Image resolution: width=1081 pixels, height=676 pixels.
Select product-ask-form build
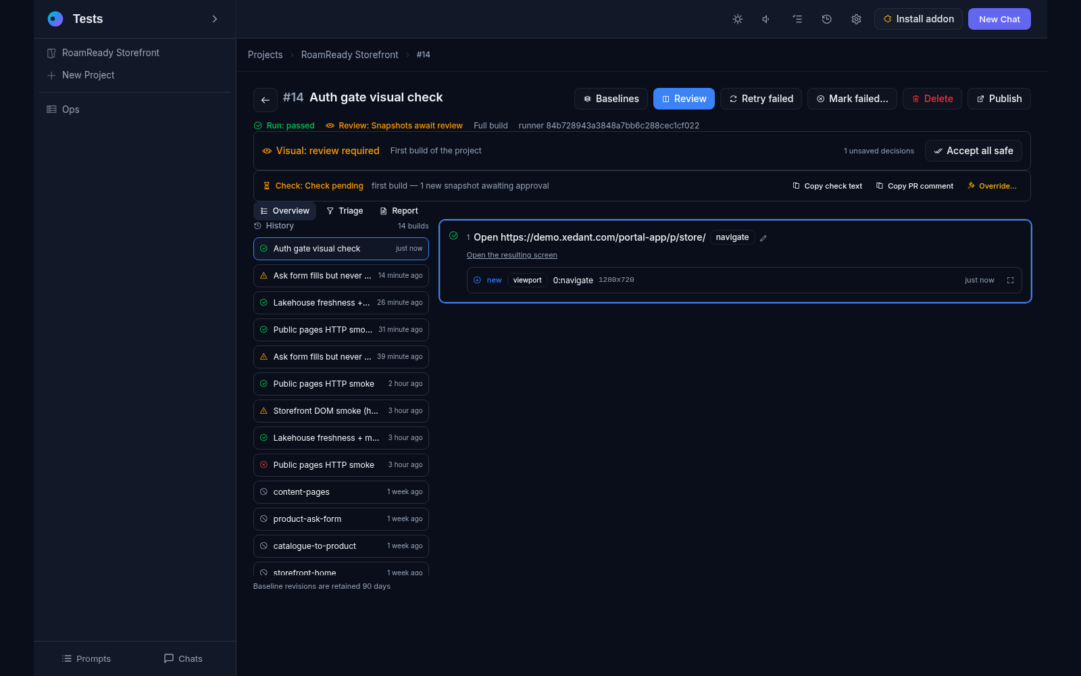pos(341,519)
